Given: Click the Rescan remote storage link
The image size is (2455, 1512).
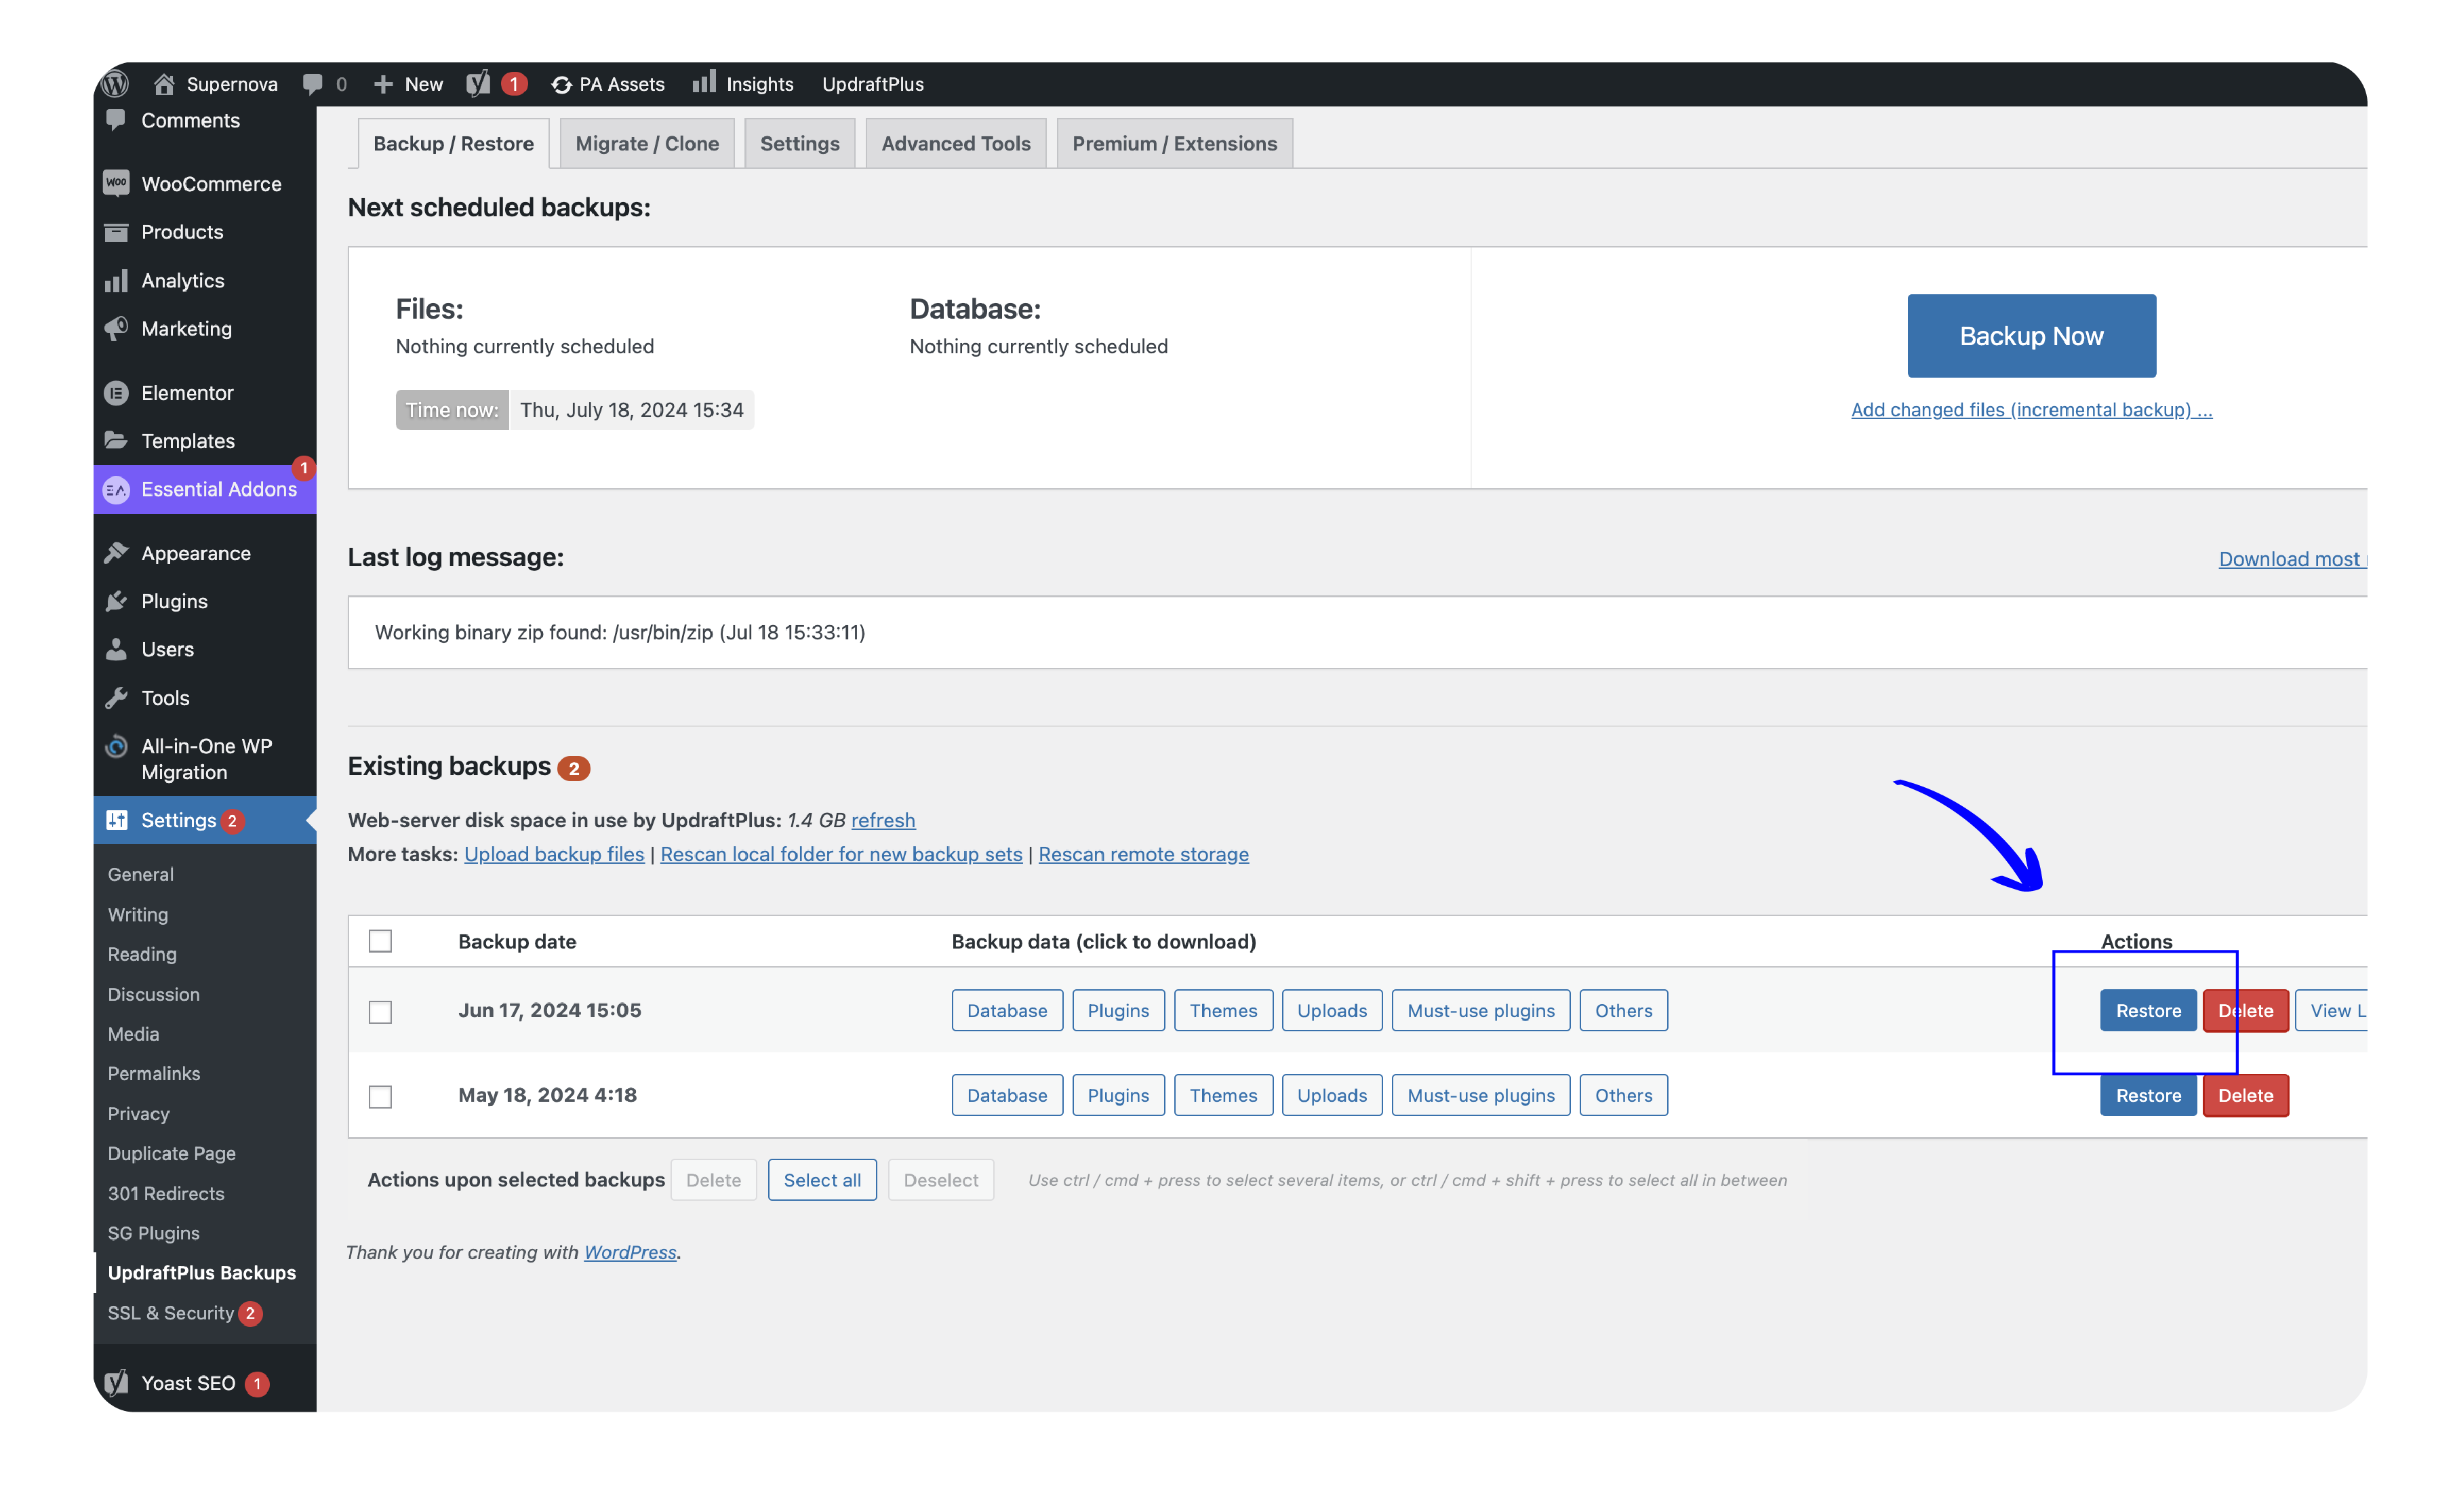Looking at the screenshot, I should 1143,854.
